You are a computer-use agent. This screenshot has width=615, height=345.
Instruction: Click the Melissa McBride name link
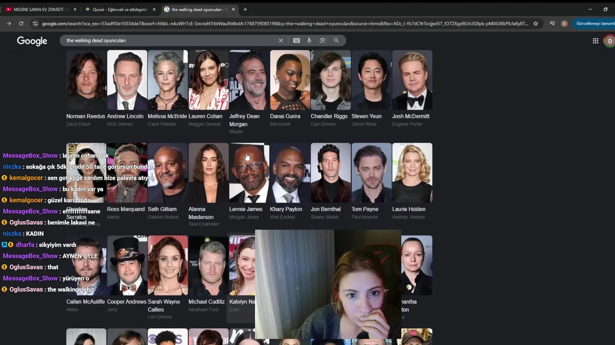[x=167, y=116]
